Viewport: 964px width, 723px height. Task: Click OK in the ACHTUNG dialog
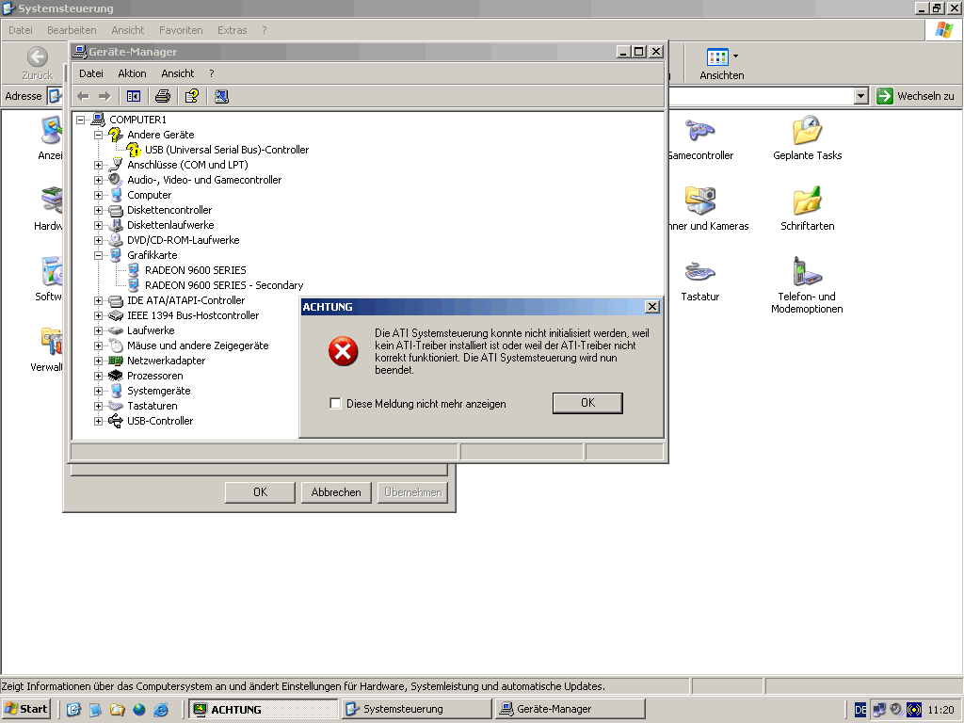click(x=587, y=403)
